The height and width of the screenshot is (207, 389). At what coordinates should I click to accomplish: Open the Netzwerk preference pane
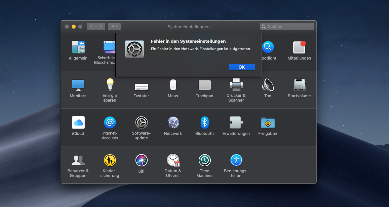coord(173,123)
